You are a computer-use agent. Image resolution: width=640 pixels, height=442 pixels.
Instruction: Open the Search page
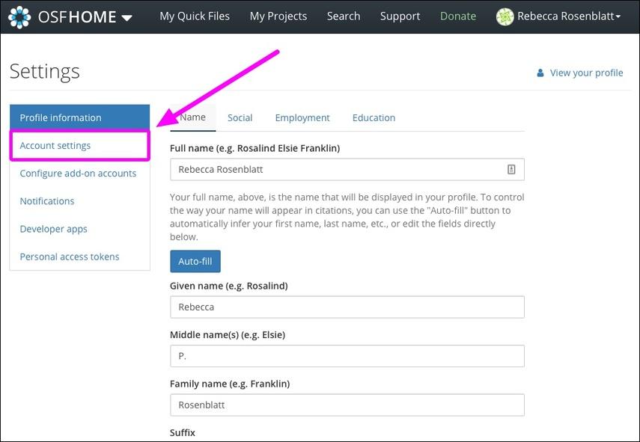click(344, 16)
